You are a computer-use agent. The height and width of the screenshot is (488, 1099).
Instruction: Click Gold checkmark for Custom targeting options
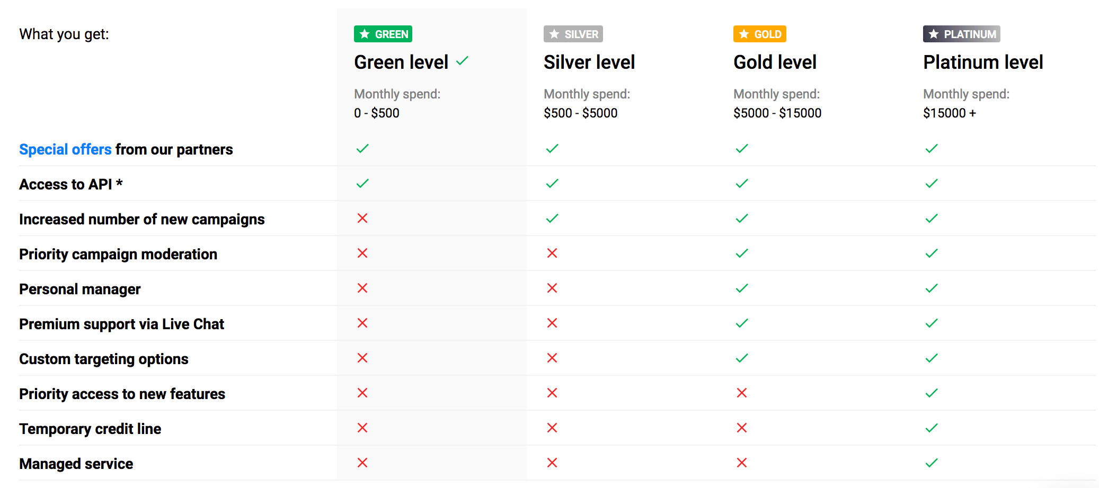(742, 358)
